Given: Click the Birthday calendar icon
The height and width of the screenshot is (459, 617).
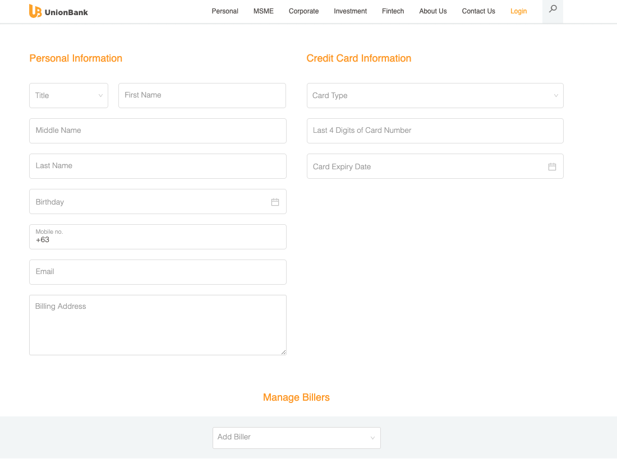Looking at the screenshot, I should coord(275,202).
